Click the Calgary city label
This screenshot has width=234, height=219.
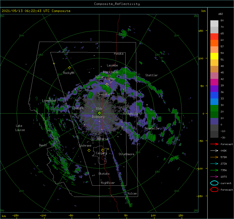tap(101, 153)
